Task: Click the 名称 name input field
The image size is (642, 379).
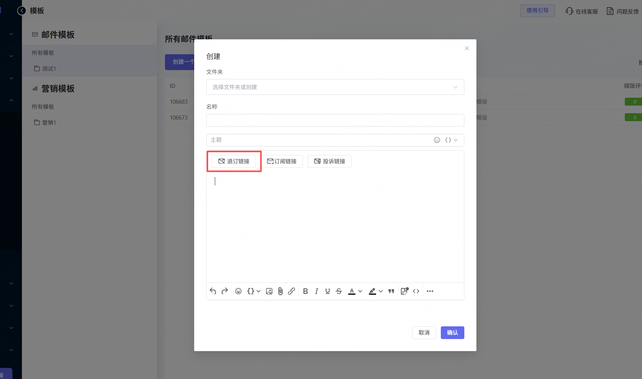Action: (335, 120)
